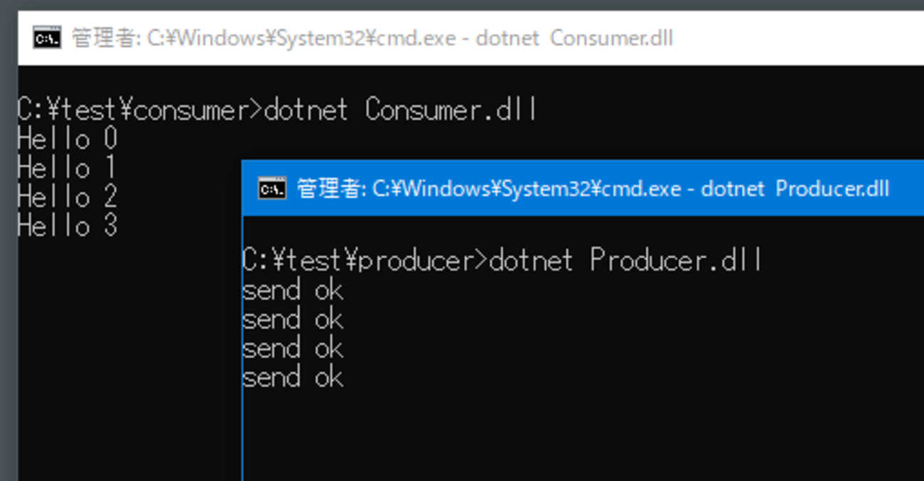Viewport: 924px width, 481px height.
Task: Click the C:\test\producer prompt path
Action: (x=360, y=261)
